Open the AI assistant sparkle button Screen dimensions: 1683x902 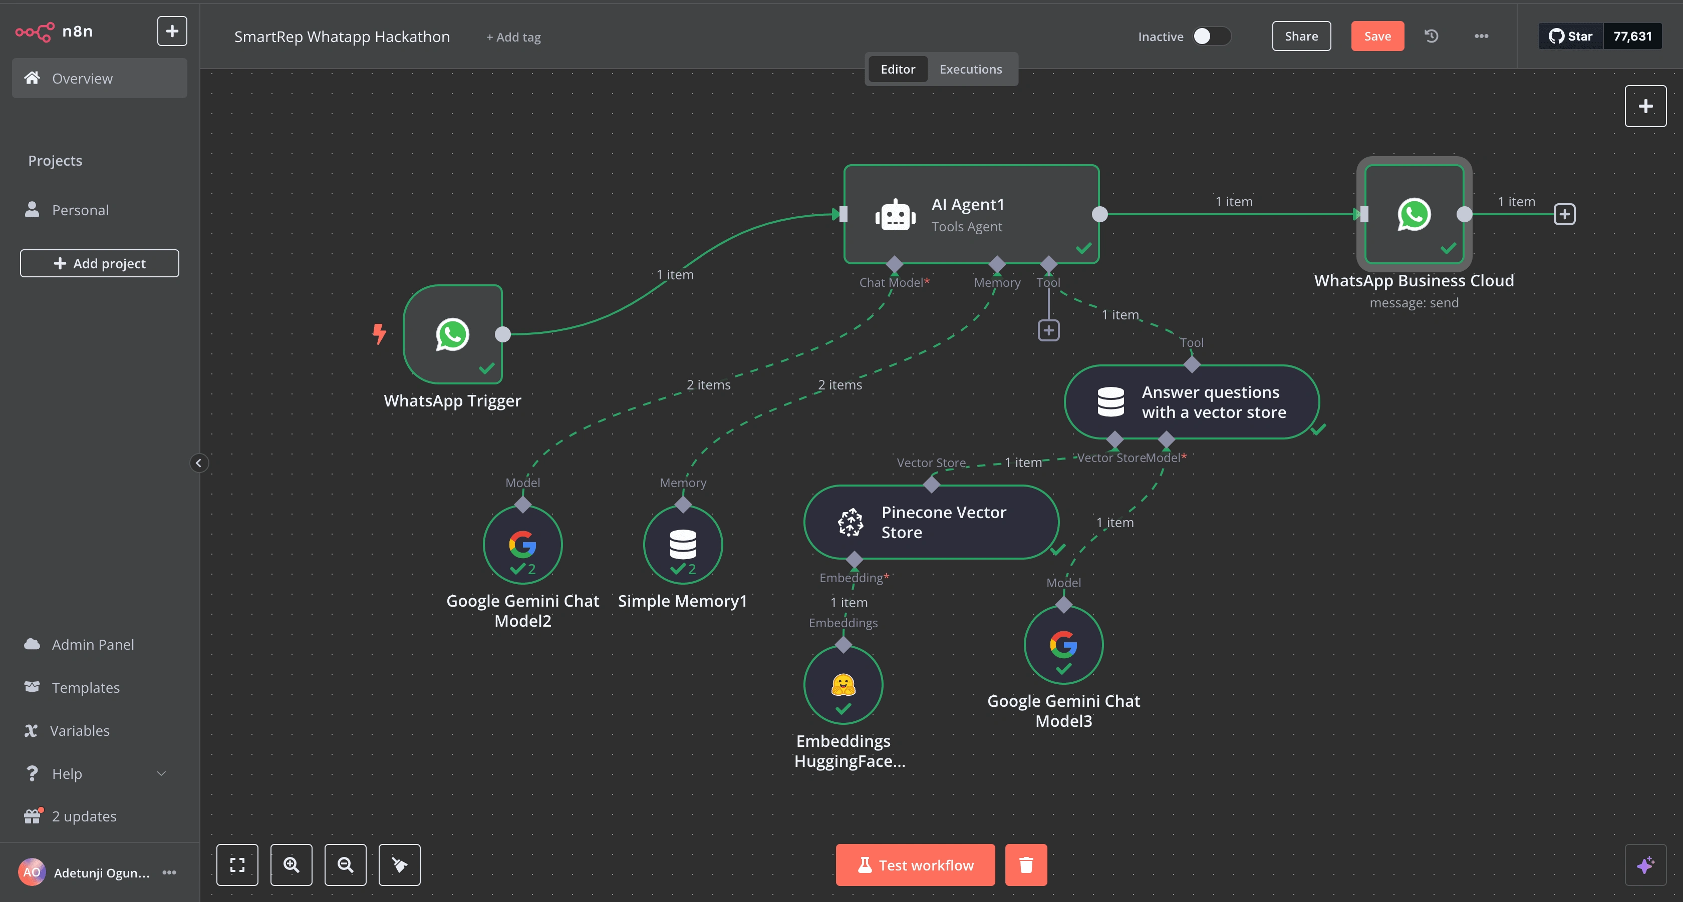pos(1645,865)
